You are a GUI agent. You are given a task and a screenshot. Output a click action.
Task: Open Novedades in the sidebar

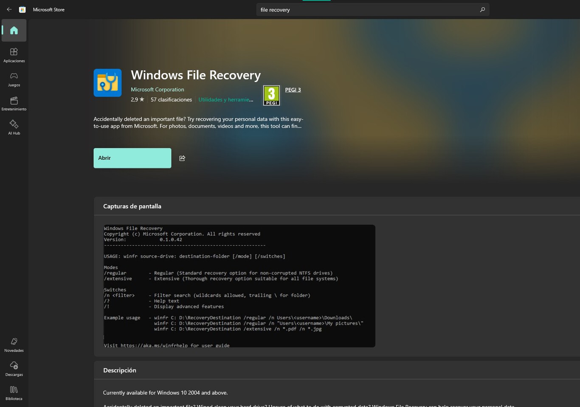coord(14,345)
